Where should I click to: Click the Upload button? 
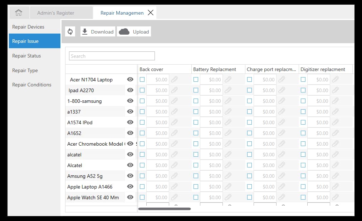pos(134,31)
